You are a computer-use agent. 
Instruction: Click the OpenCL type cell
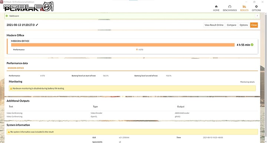[94, 117]
